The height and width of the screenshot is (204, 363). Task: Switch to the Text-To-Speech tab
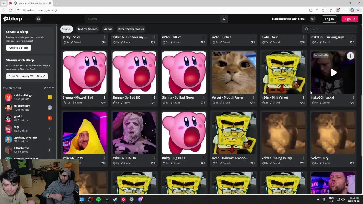tap(87, 29)
